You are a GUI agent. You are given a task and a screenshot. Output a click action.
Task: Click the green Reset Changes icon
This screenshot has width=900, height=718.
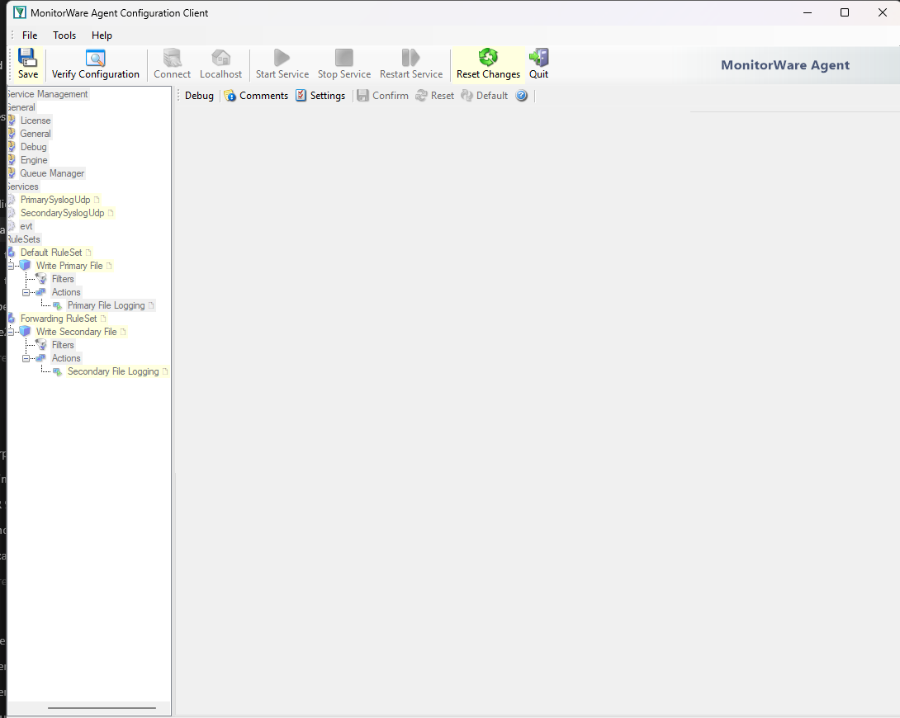[x=488, y=57]
